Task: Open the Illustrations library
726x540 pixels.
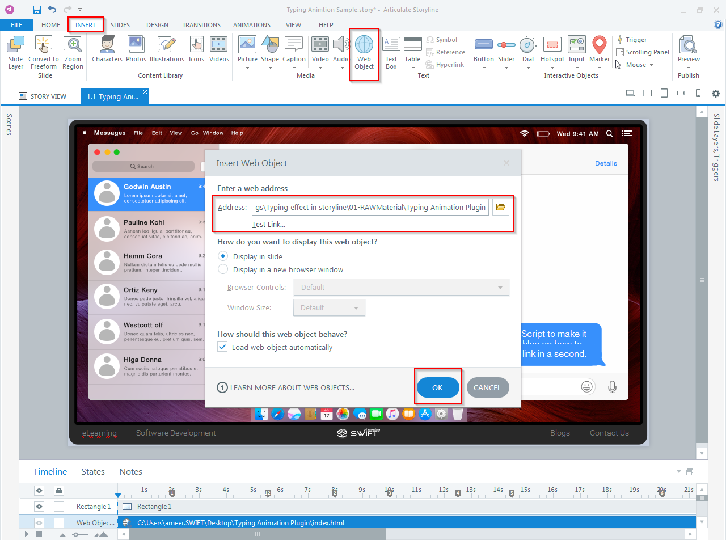Action: point(167,49)
